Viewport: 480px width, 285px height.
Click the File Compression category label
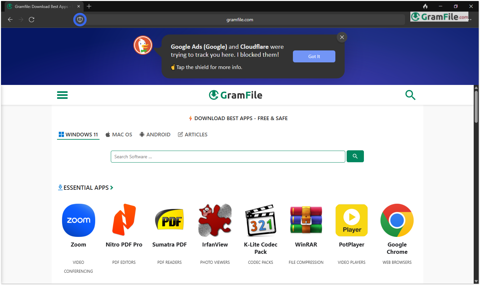(x=306, y=262)
